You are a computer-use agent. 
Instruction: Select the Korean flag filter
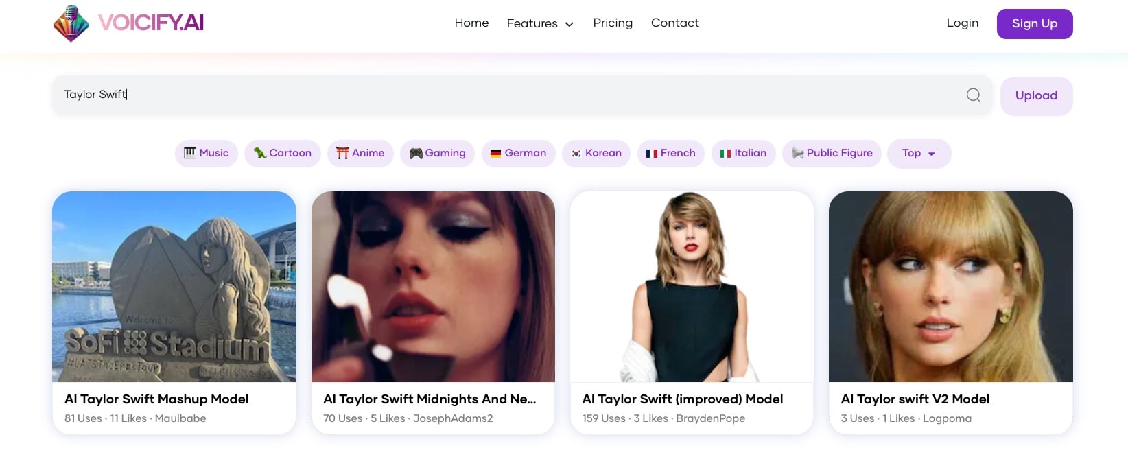(596, 153)
